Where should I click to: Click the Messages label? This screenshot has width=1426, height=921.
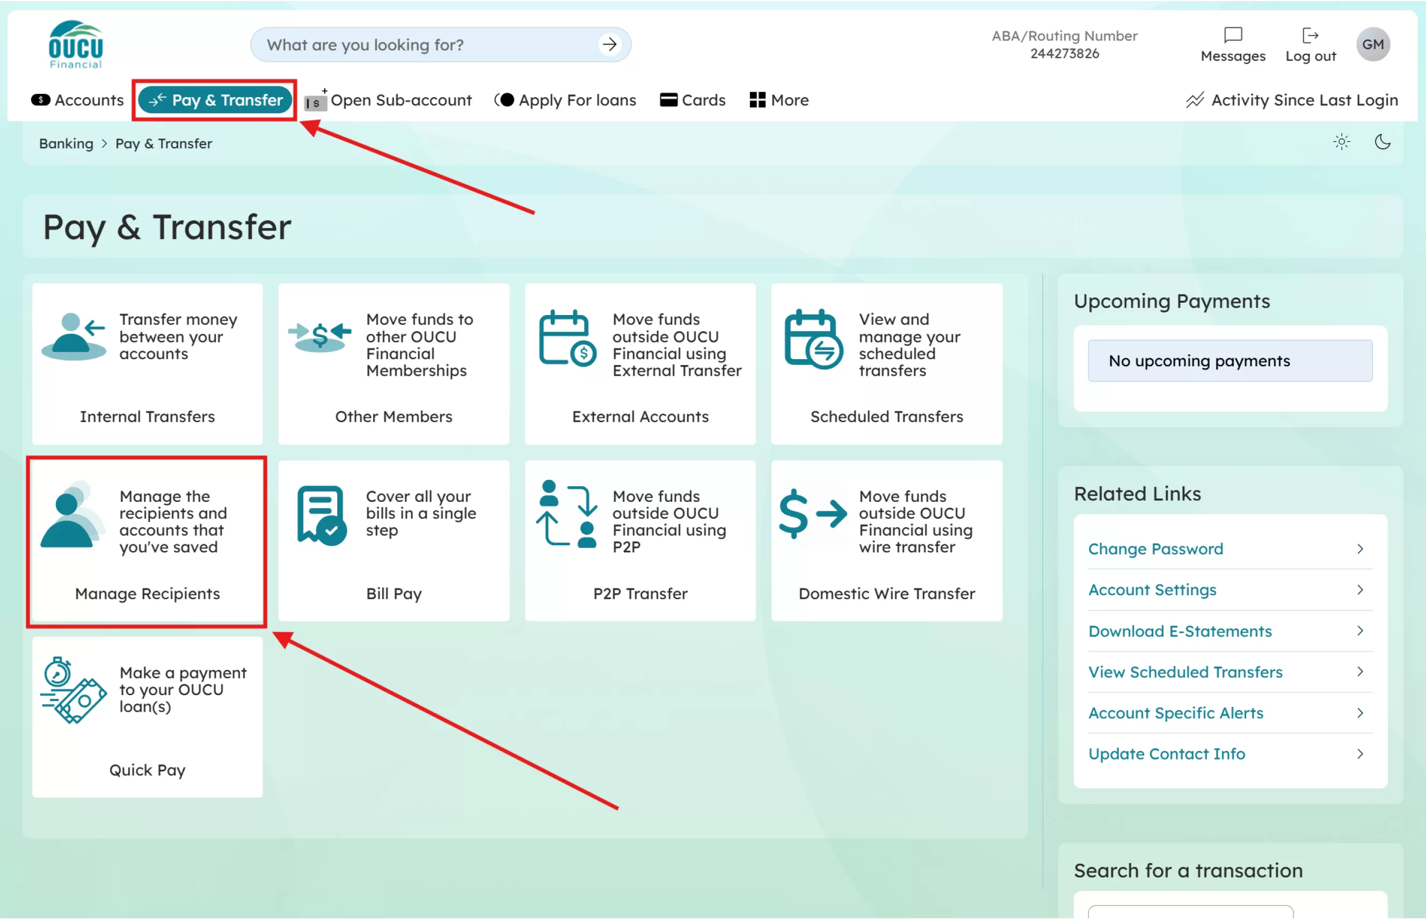(x=1233, y=56)
